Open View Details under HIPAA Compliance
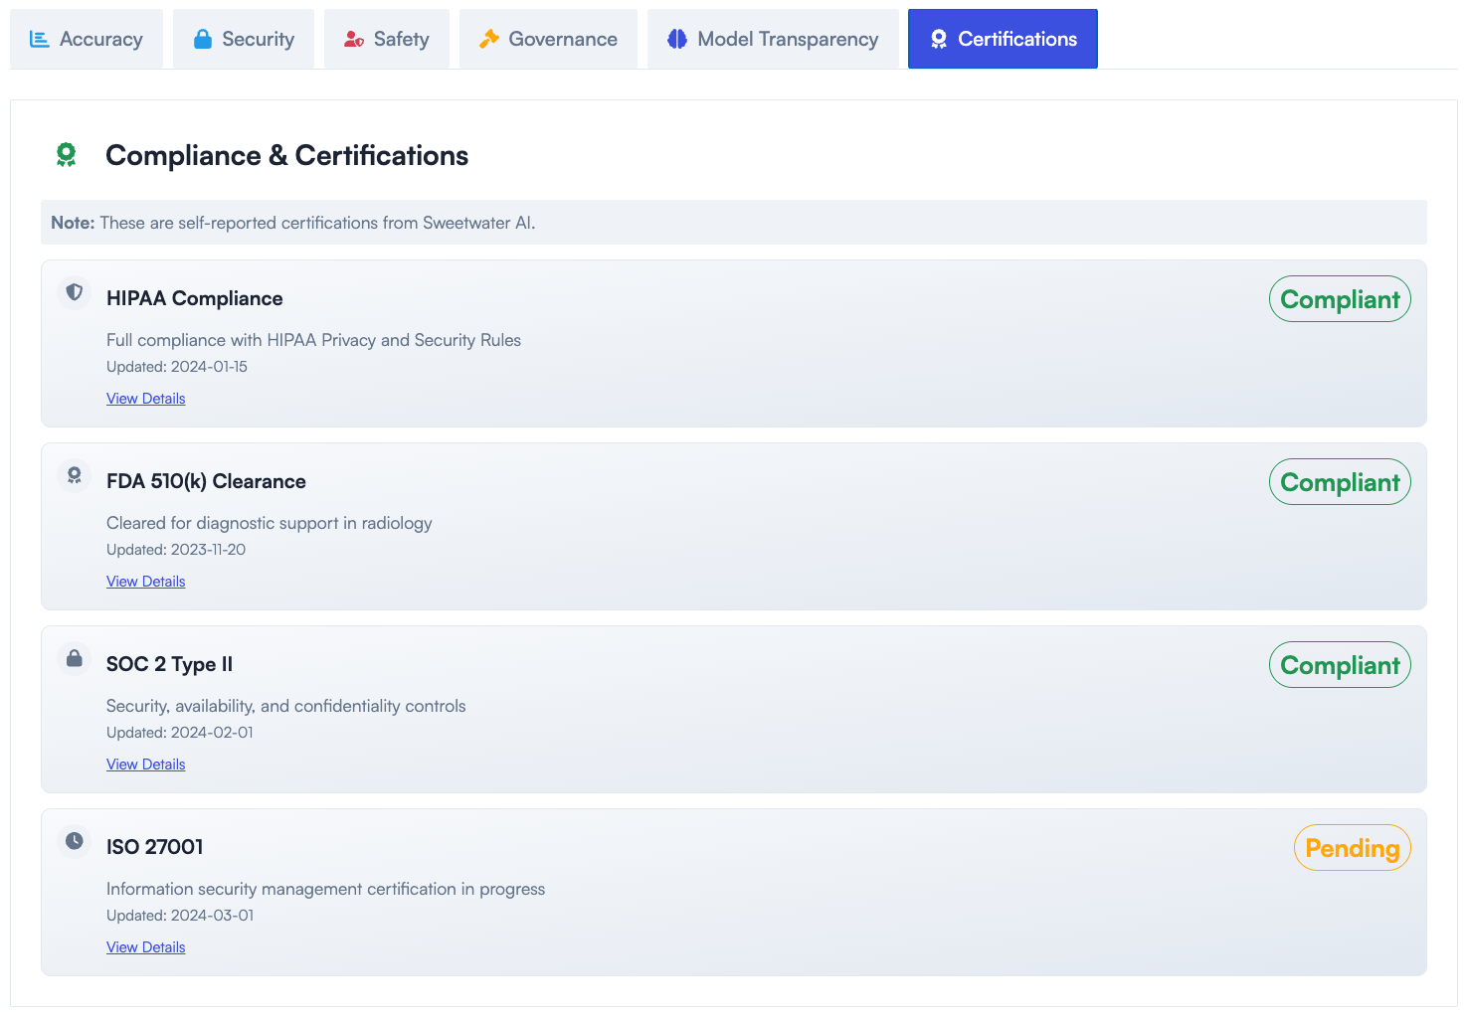Image resolution: width=1466 pixels, height=1018 pixels. [x=145, y=398]
